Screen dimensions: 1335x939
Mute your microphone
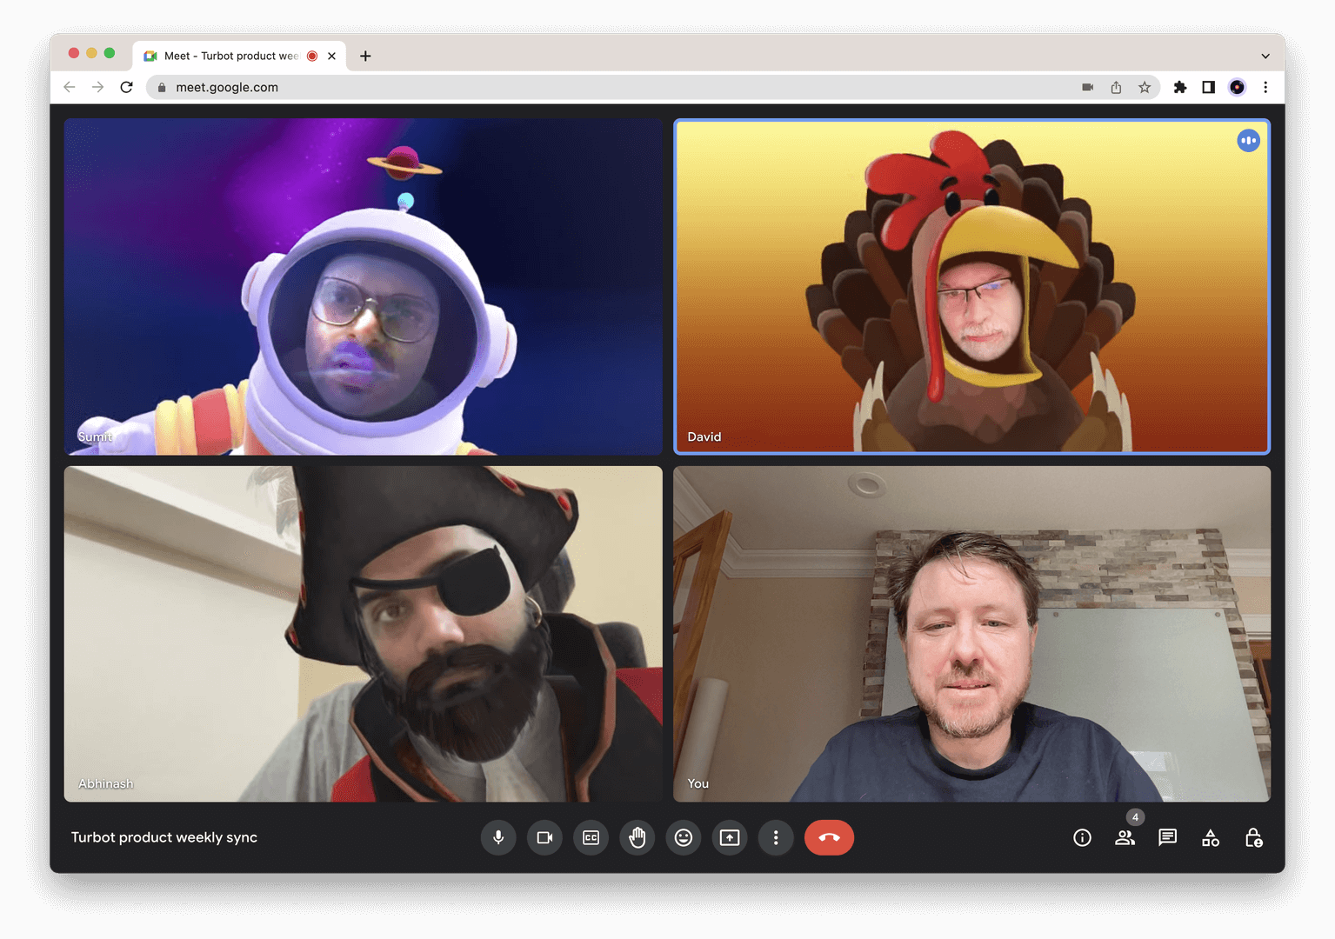(x=498, y=837)
